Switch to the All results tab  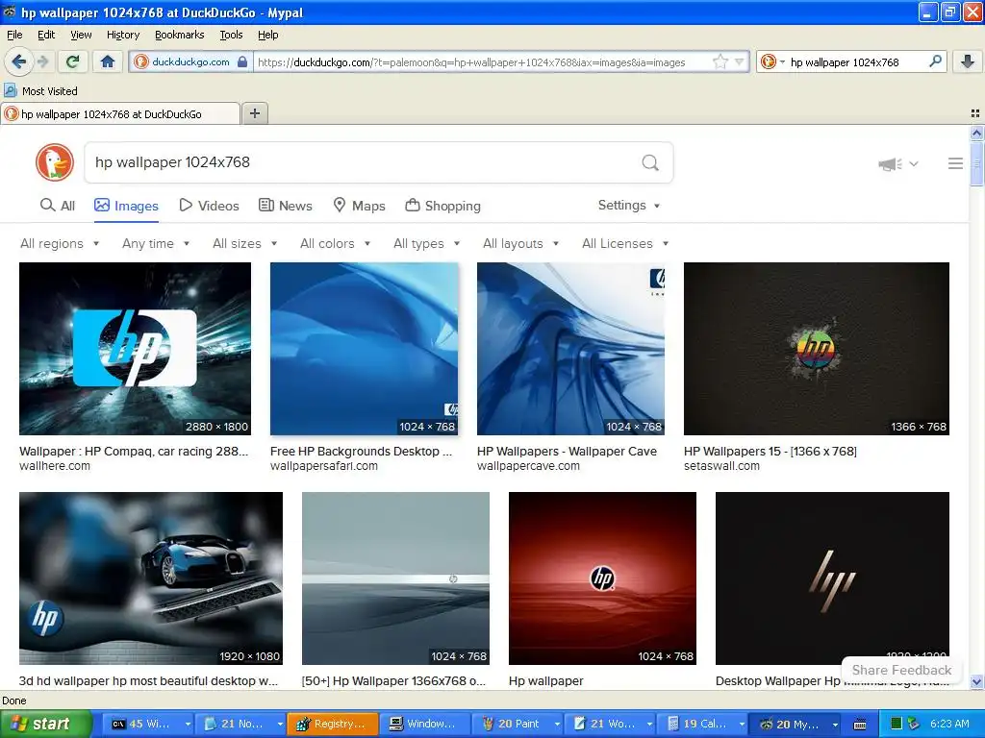pyautogui.click(x=57, y=206)
